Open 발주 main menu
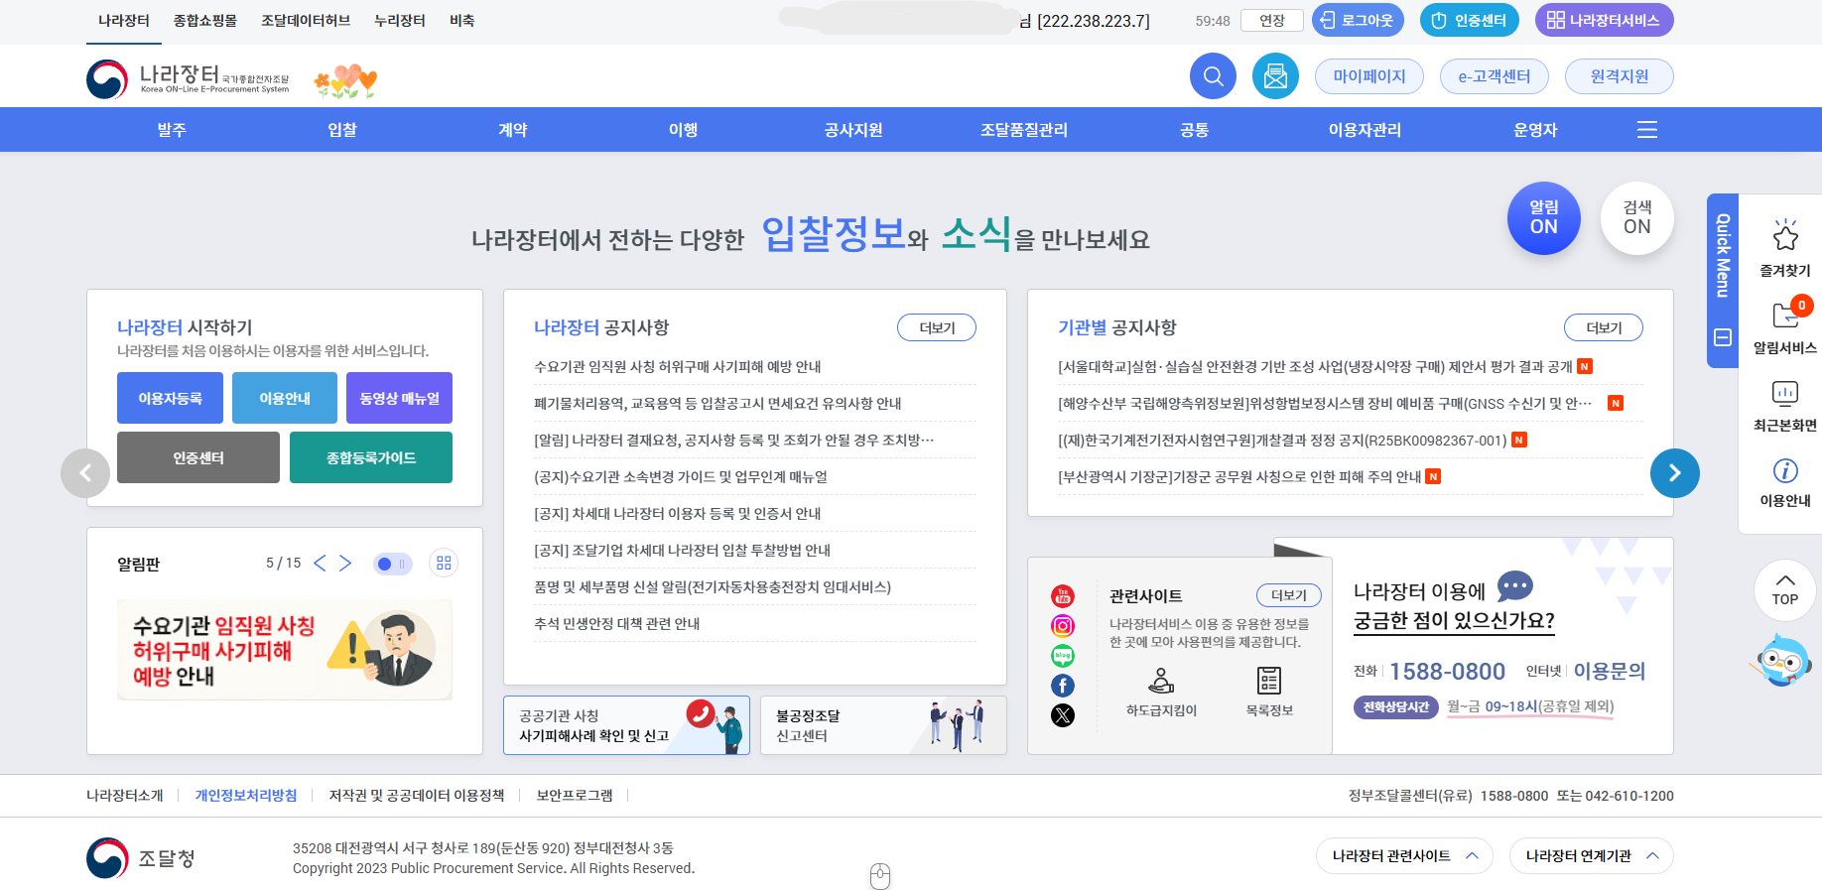 172,130
